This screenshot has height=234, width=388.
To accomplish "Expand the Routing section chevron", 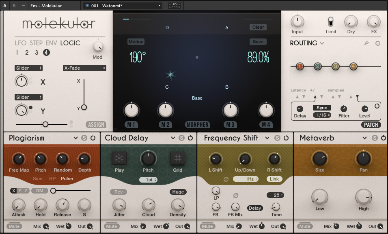I will tap(322, 43).
